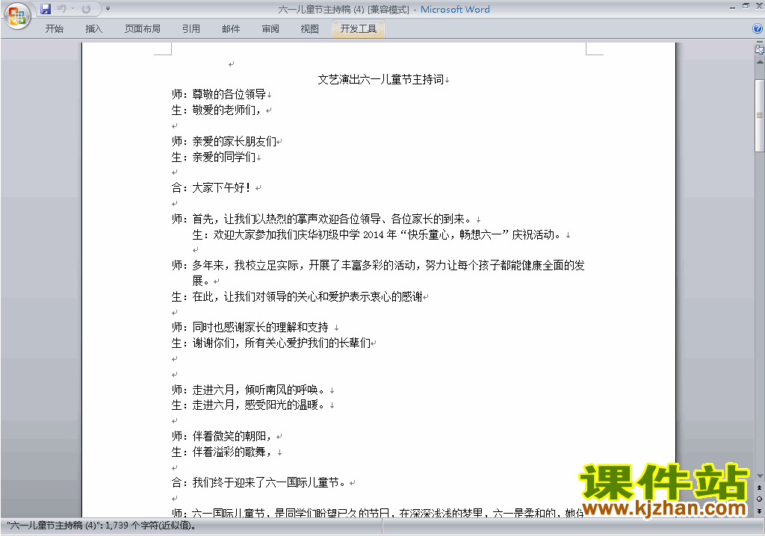Go to the 引用 tab
The width and height of the screenshot is (765, 536).
pyautogui.click(x=191, y=29)
